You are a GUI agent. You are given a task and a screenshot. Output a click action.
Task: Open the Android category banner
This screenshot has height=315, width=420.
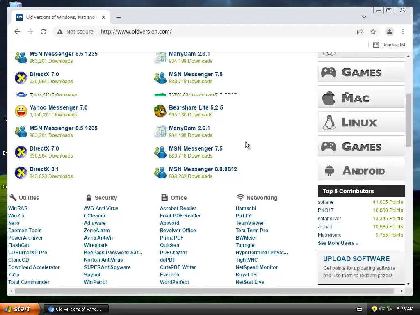click(361, 170)
